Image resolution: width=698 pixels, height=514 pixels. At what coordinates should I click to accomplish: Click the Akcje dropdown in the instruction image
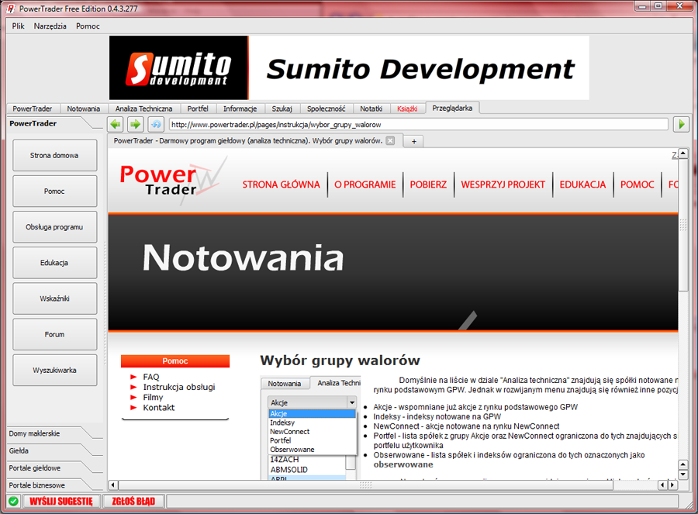(312, 402)
